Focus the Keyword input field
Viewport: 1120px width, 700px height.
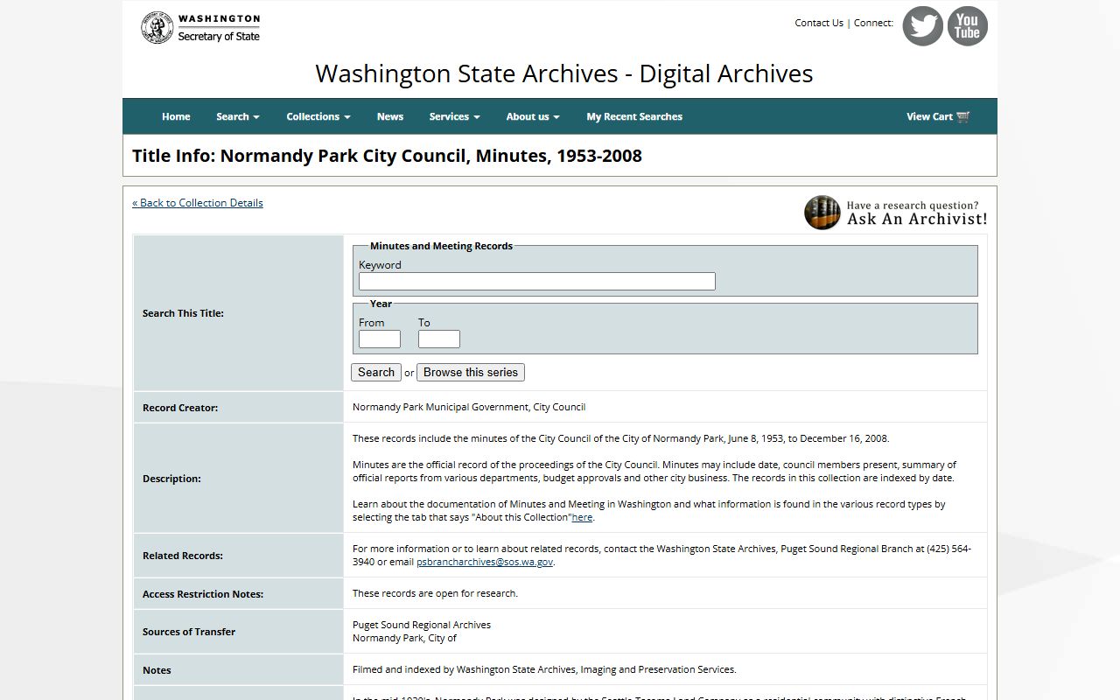(536, 282)
